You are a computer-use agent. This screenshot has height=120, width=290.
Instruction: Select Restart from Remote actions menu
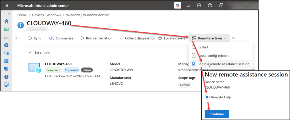point(220,47)
